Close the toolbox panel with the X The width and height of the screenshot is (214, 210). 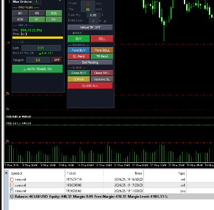click(x=6, y=173)
